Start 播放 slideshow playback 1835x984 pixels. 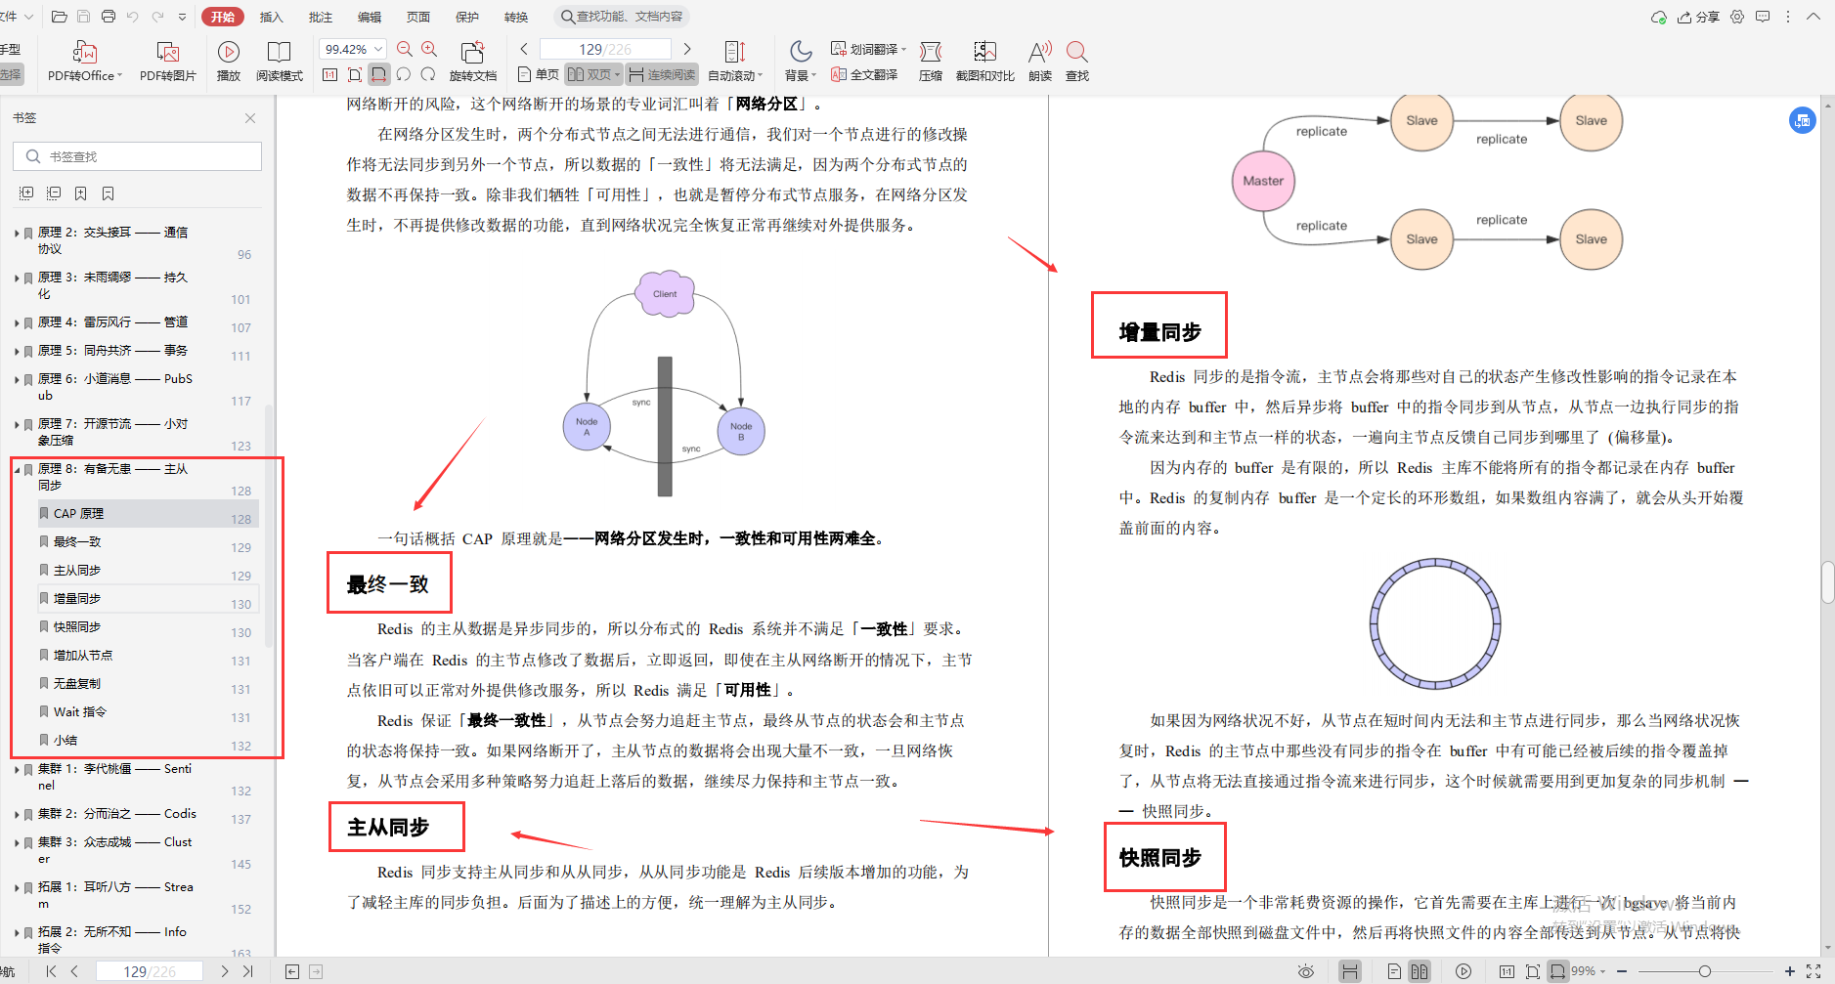228,59
